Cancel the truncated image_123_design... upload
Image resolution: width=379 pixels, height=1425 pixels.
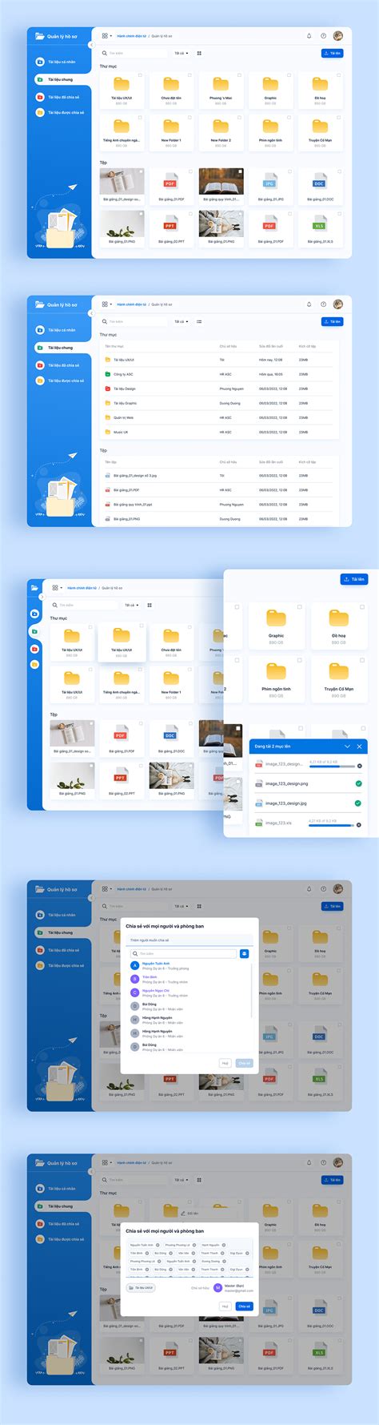pyautogui.click(x=358, y=766)
